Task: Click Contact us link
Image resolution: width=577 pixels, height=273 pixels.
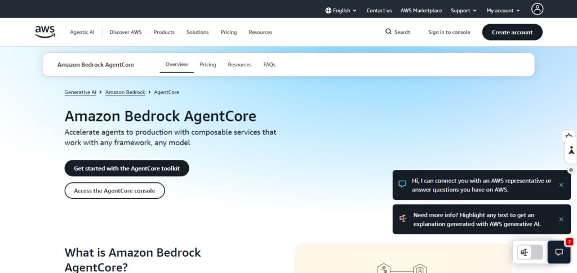Action: [x=379, y=11]
